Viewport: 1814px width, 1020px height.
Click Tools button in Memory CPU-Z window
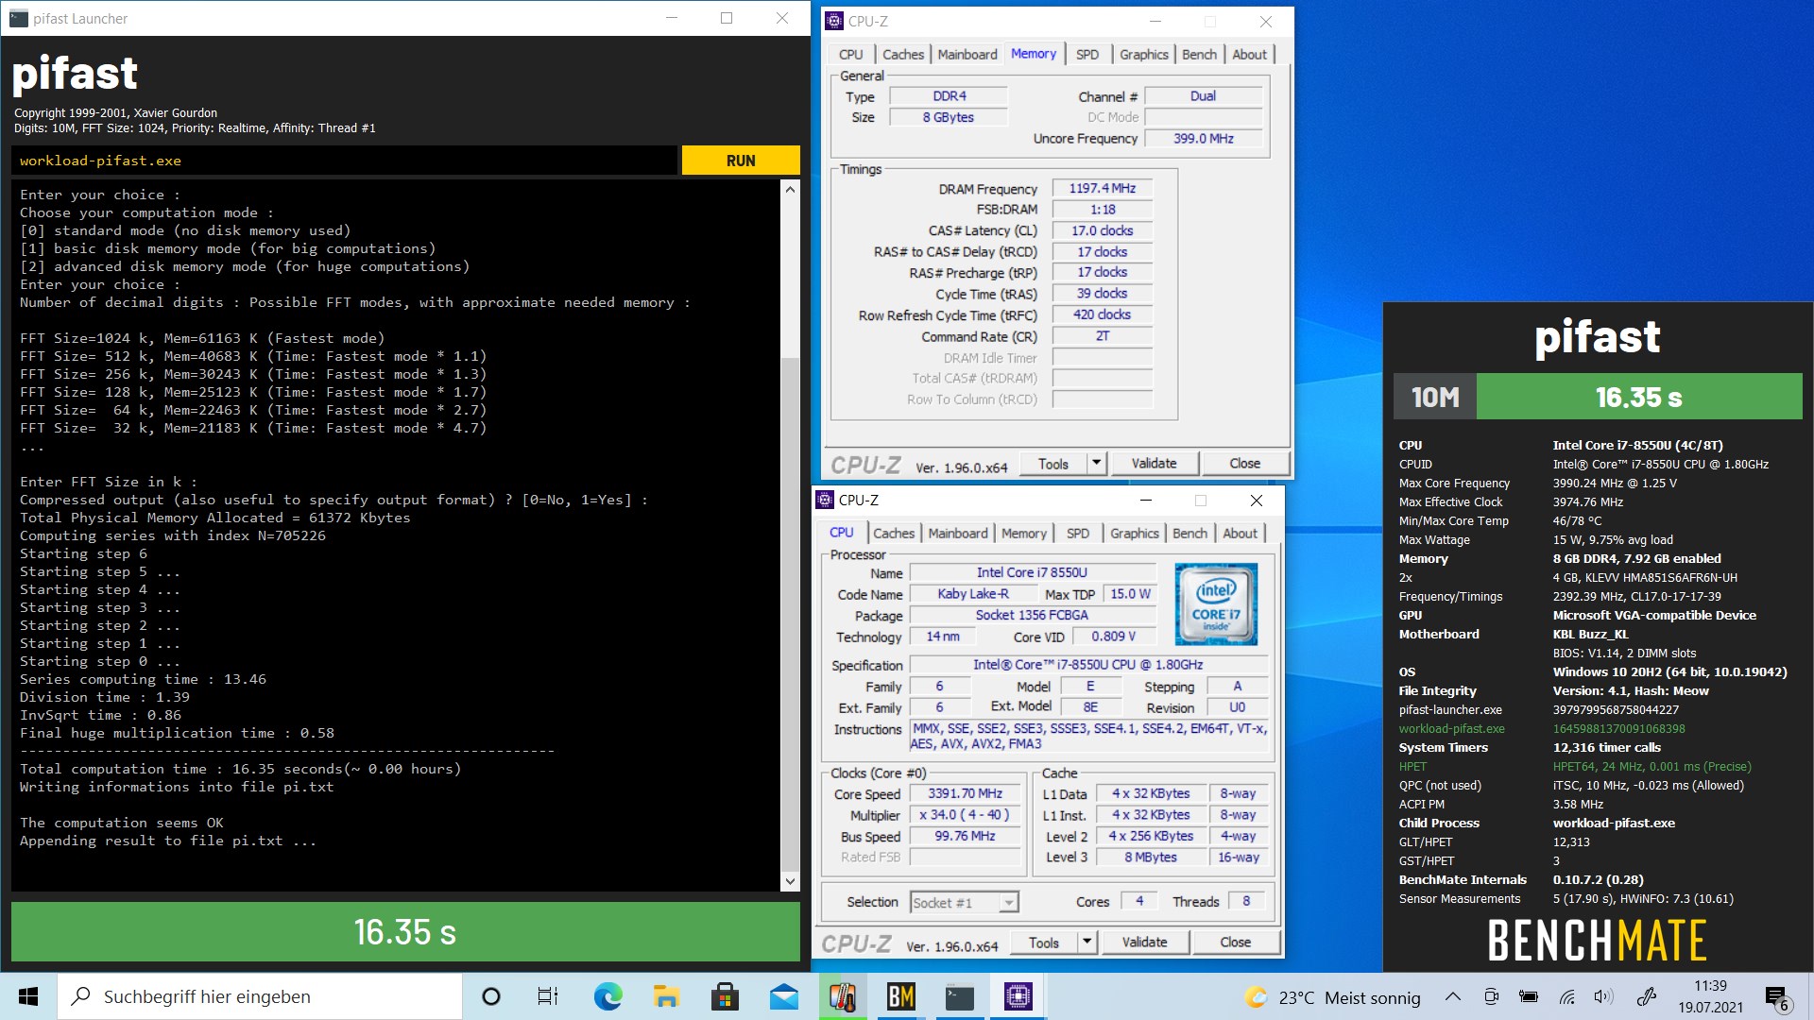[1053, 464]
